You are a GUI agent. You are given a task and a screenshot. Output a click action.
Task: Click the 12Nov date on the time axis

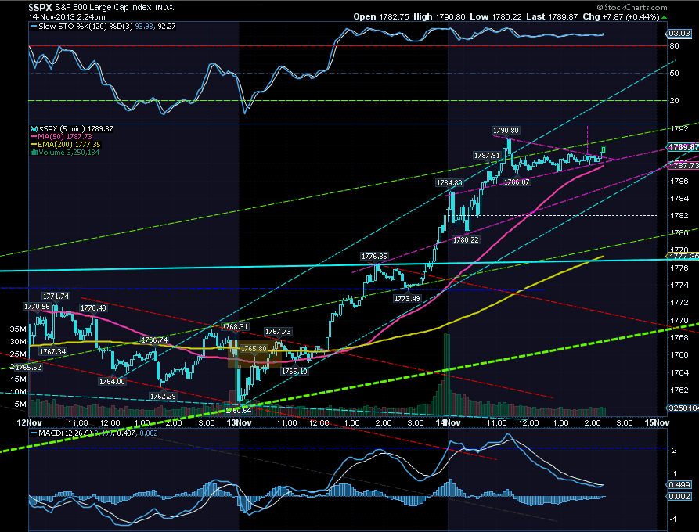pos(29,422)
